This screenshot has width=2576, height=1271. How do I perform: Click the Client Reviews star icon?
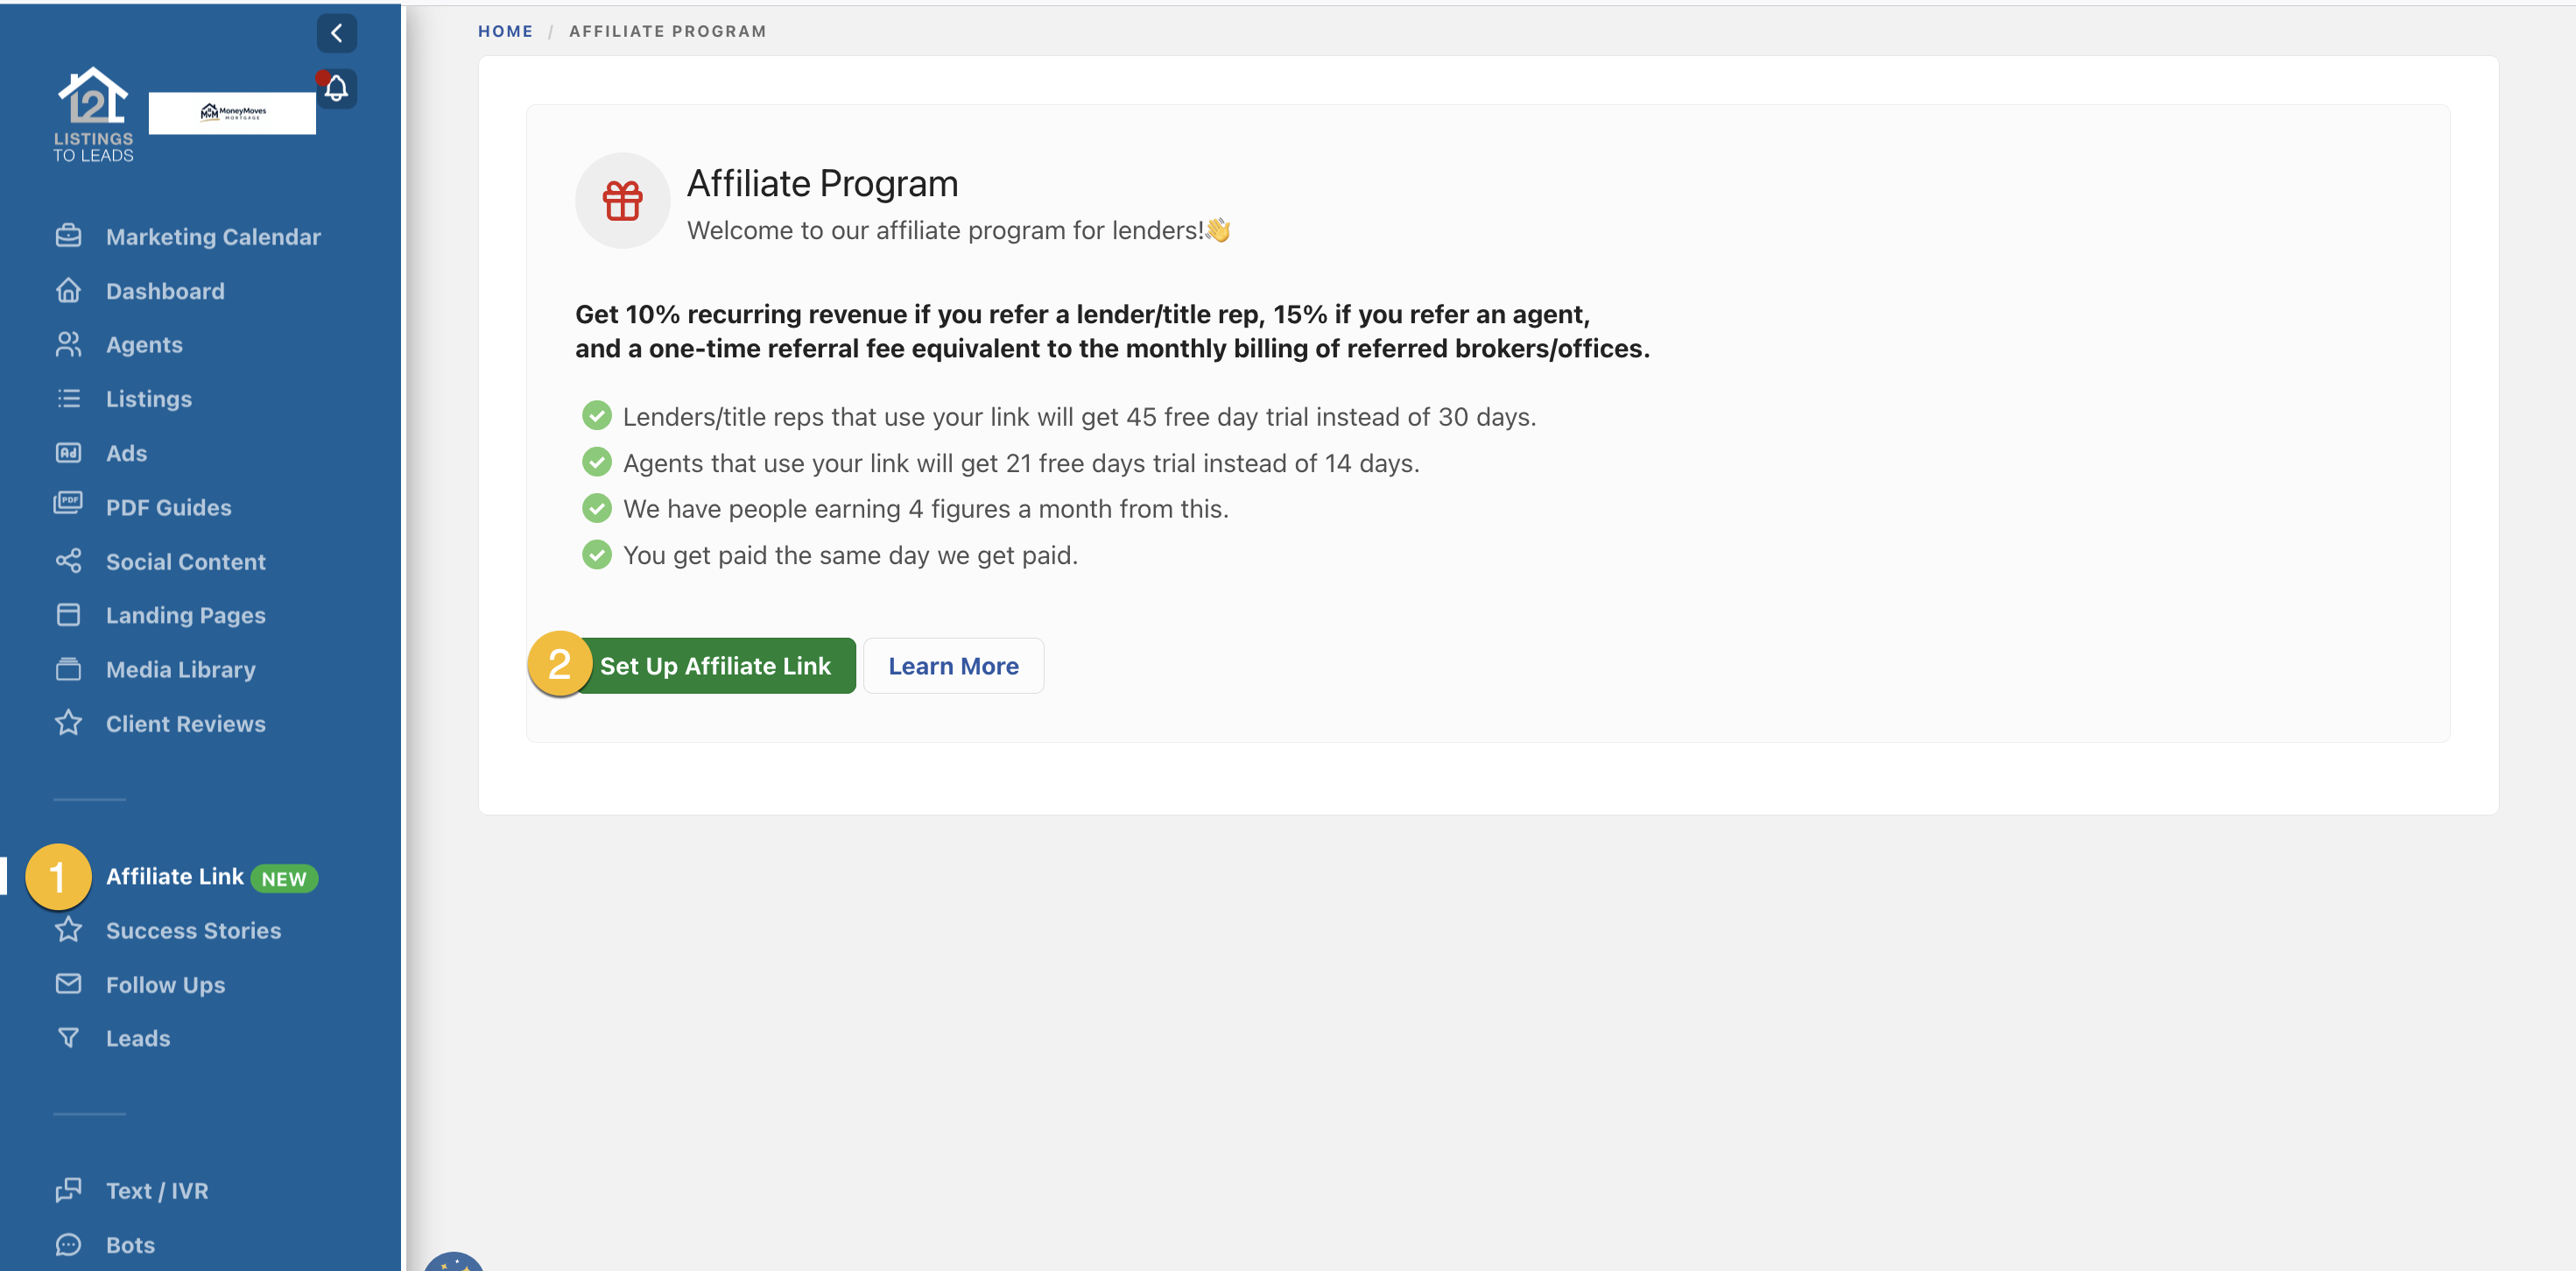(x=68, y=723)
